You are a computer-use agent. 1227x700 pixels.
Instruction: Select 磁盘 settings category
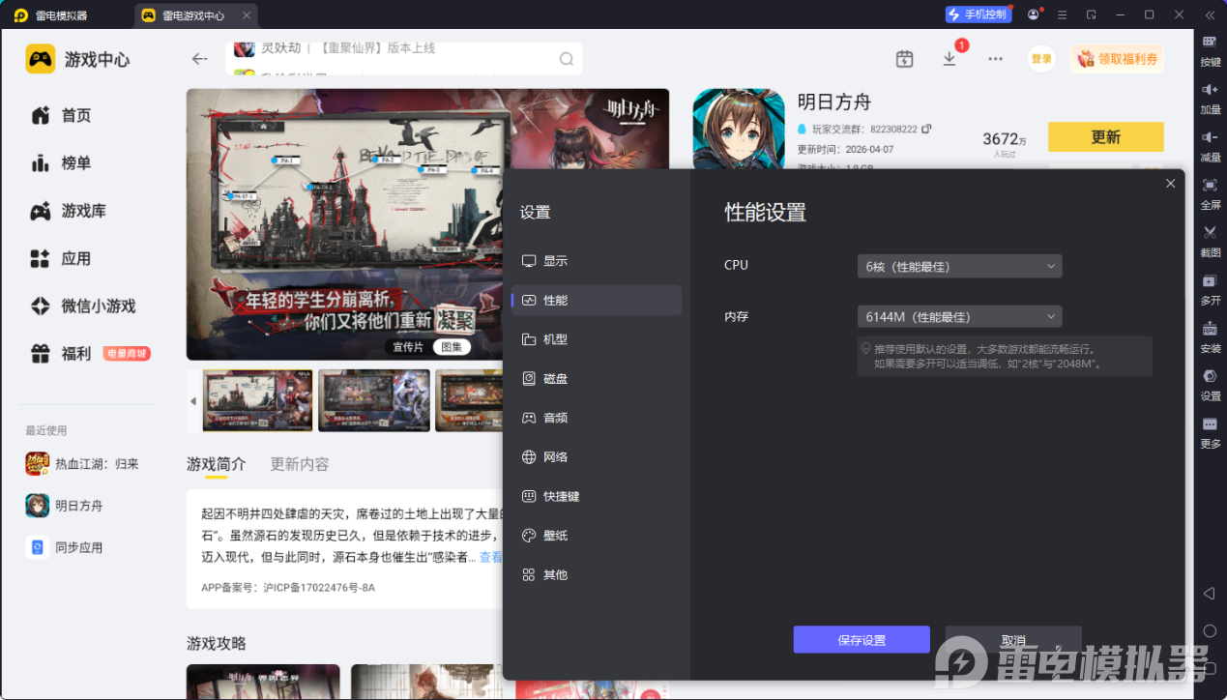click(x=597, y=379)
